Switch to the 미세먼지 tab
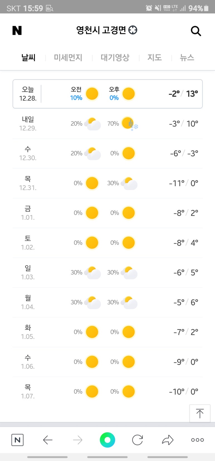 (x=68, y=58)
